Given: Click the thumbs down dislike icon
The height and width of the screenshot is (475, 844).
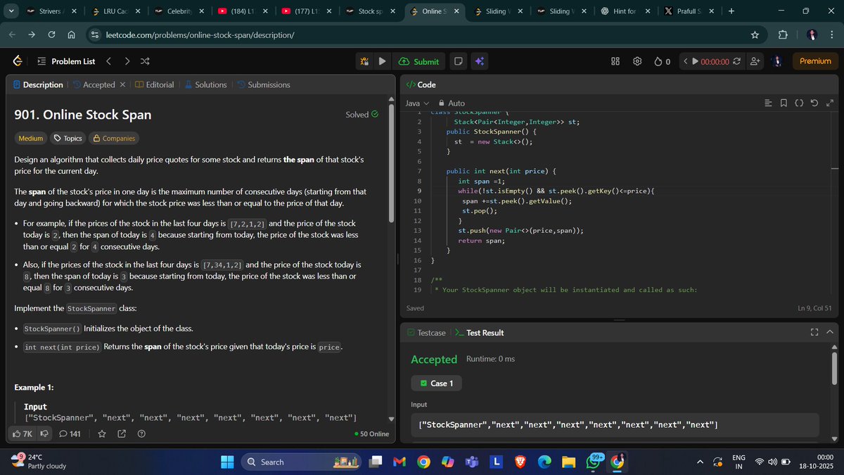Looking at the screenshot, I should 44,434.
